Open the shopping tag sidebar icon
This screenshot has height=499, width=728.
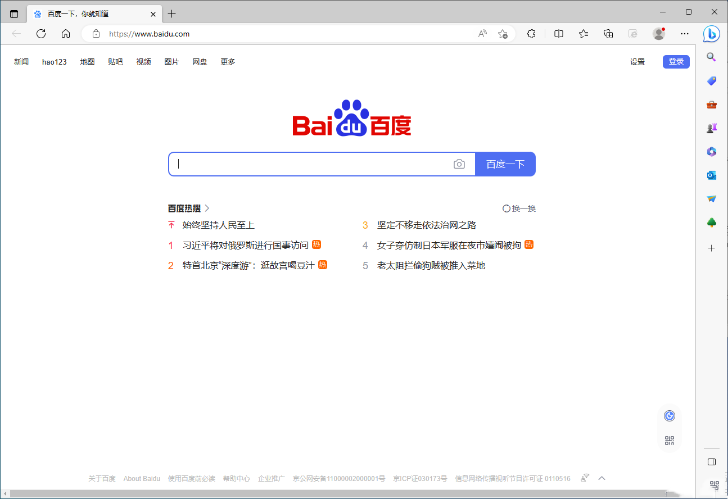coord(711,81)
